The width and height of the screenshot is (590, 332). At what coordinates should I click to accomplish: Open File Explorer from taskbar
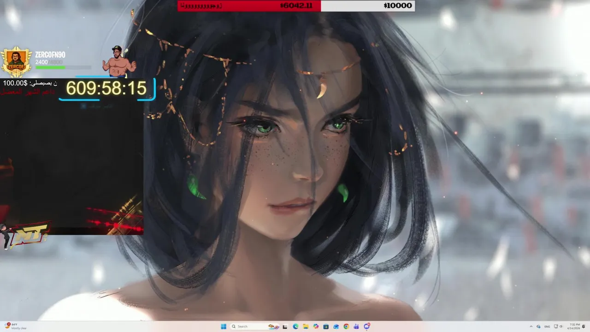coord(306,326)
